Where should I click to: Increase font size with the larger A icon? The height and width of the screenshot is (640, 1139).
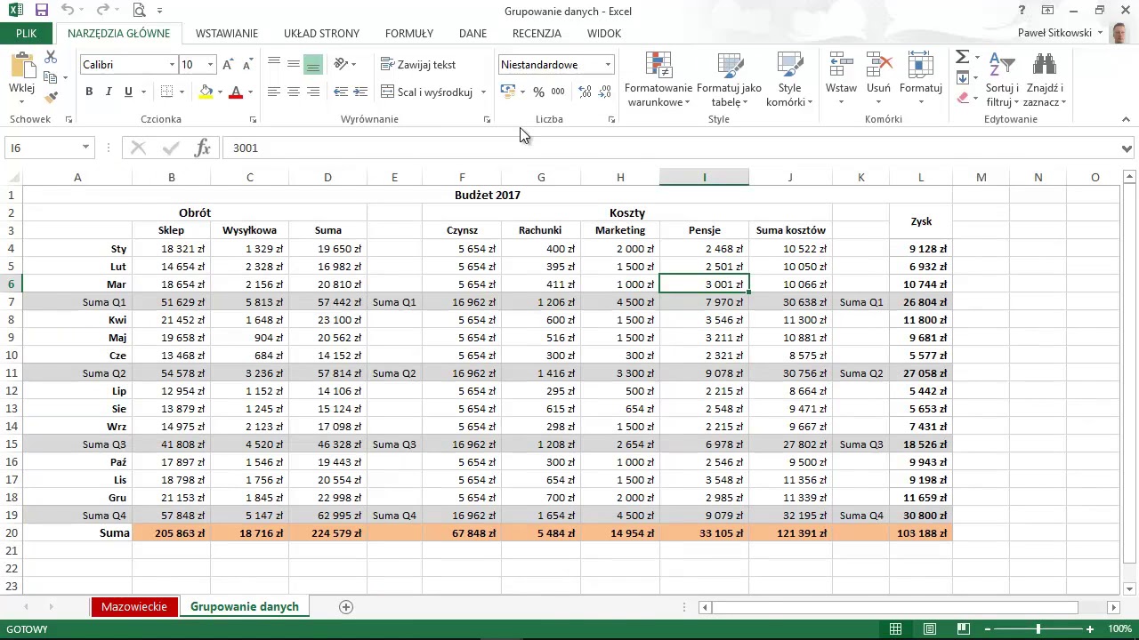pyautogui.click(x=228, y=65)
